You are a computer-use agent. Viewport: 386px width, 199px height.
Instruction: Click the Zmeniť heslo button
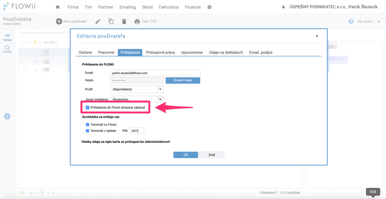183,80
